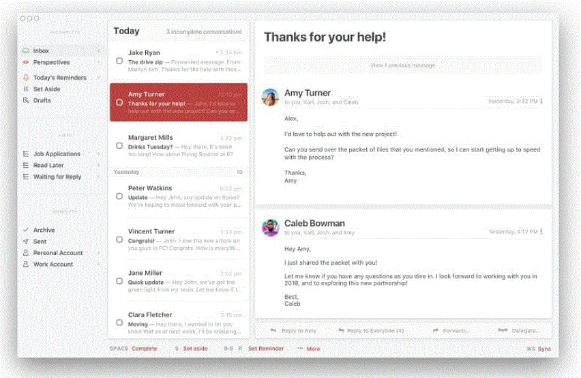
Task: Open Jake Ryan 'The drive zip' conversation
Action: click(x=179, y=61)
